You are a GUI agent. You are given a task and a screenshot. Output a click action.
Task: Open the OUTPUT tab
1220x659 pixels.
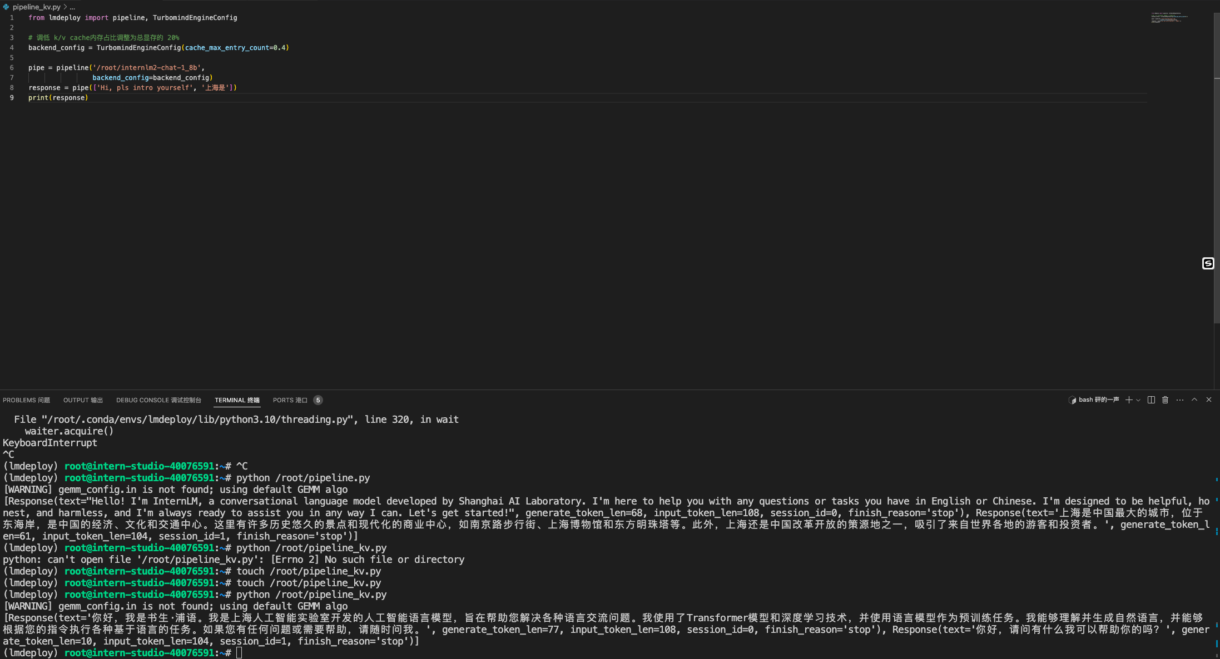click(x=83, y=400)
